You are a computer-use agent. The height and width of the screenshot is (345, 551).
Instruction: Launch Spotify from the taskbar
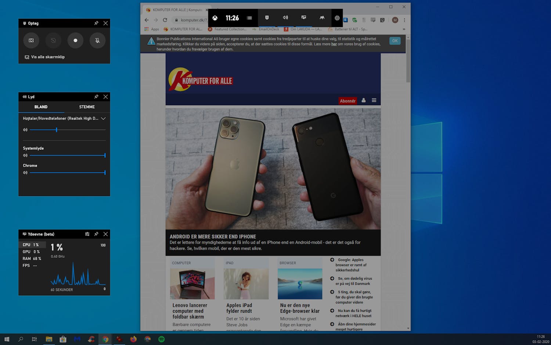pyautogui.click(x=161, y=339)
